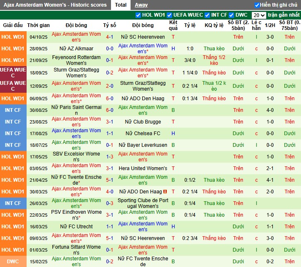This screenshot has height=267, width=301.
Task: Click the UEFA WUEC league badge dated 18/09/25
Action: (12, 73)
